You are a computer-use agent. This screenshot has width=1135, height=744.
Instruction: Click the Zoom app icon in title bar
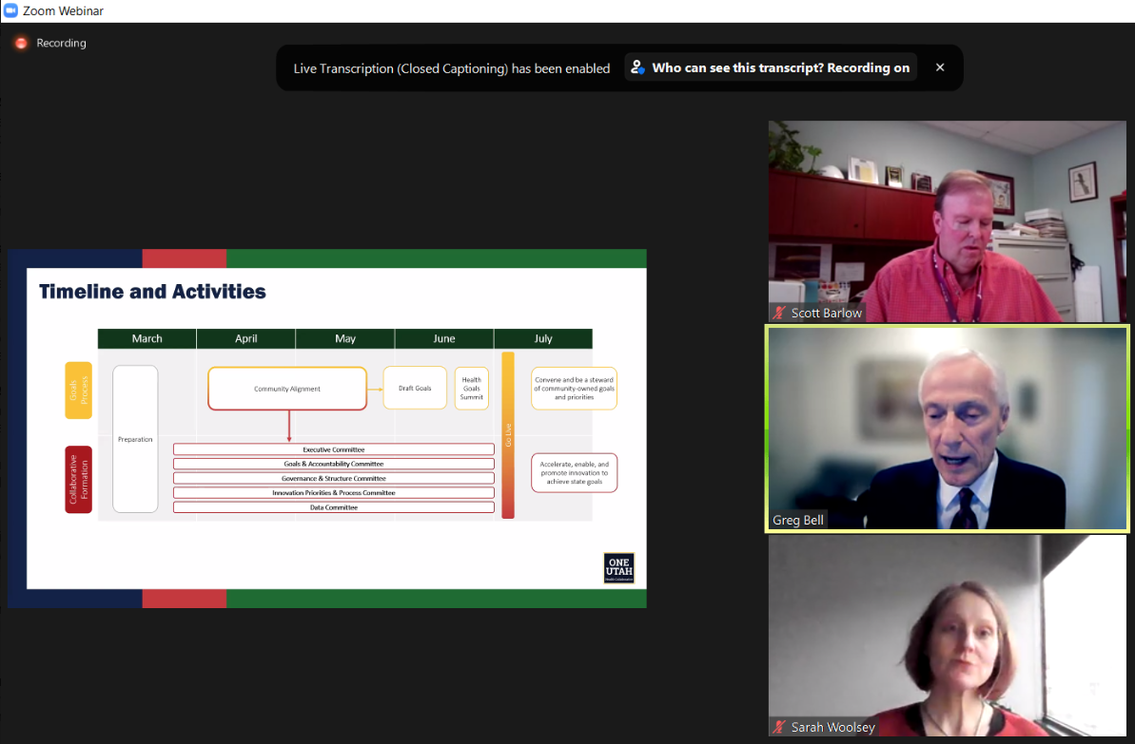click(10, 10)
